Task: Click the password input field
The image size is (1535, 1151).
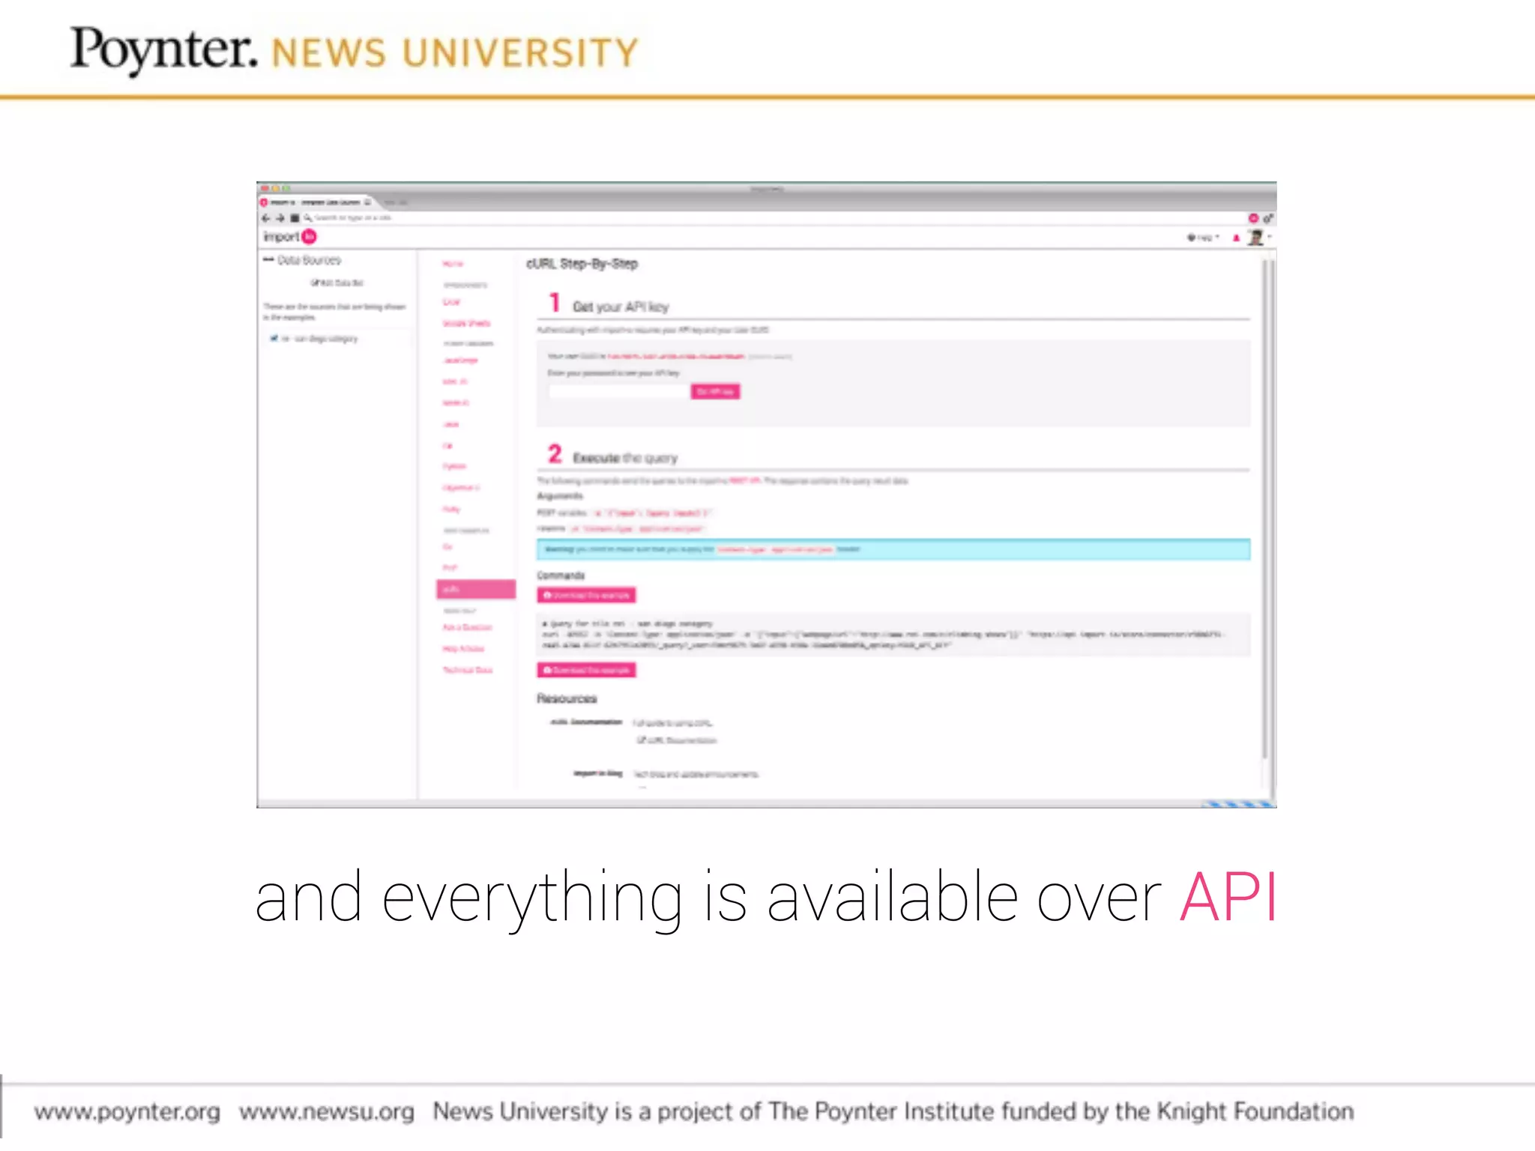Action: tap(618, 391)
